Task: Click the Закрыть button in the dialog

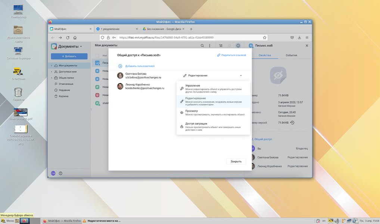Action: (x=236, y=161)
